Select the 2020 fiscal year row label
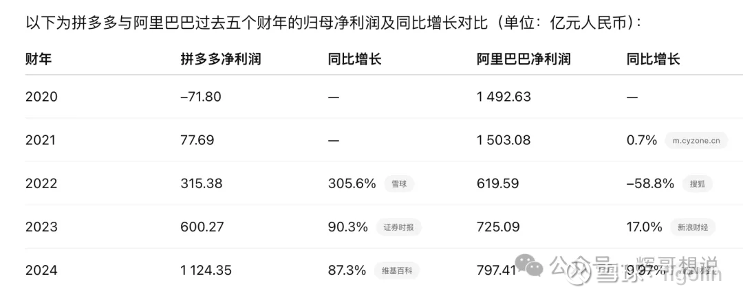The height and width of the screenshot is (296, 743). coord(41,97)
